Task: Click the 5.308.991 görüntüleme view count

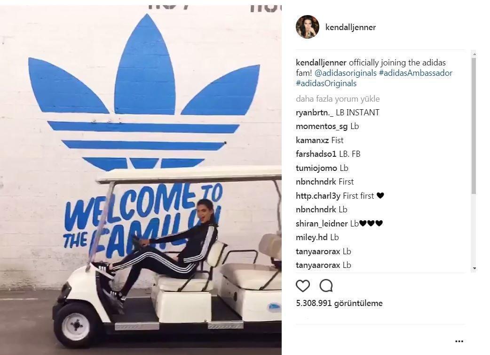Action: [x=339, y=303]
